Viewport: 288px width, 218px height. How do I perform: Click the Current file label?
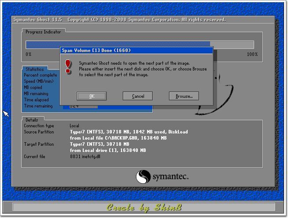[x=34, y=156]
